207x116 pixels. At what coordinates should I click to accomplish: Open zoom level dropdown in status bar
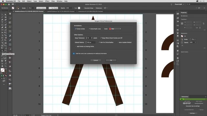tap(19, 115)
